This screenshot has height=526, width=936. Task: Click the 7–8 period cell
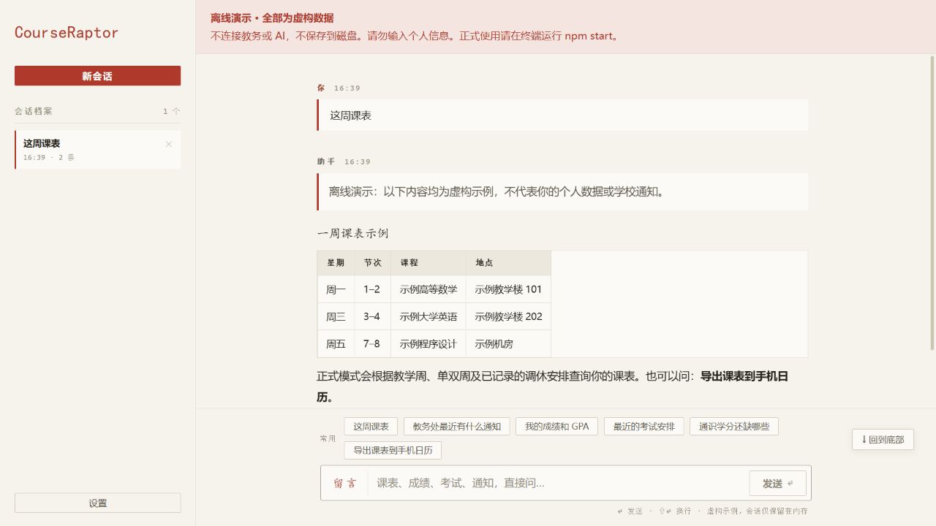[x=373, y=343]
